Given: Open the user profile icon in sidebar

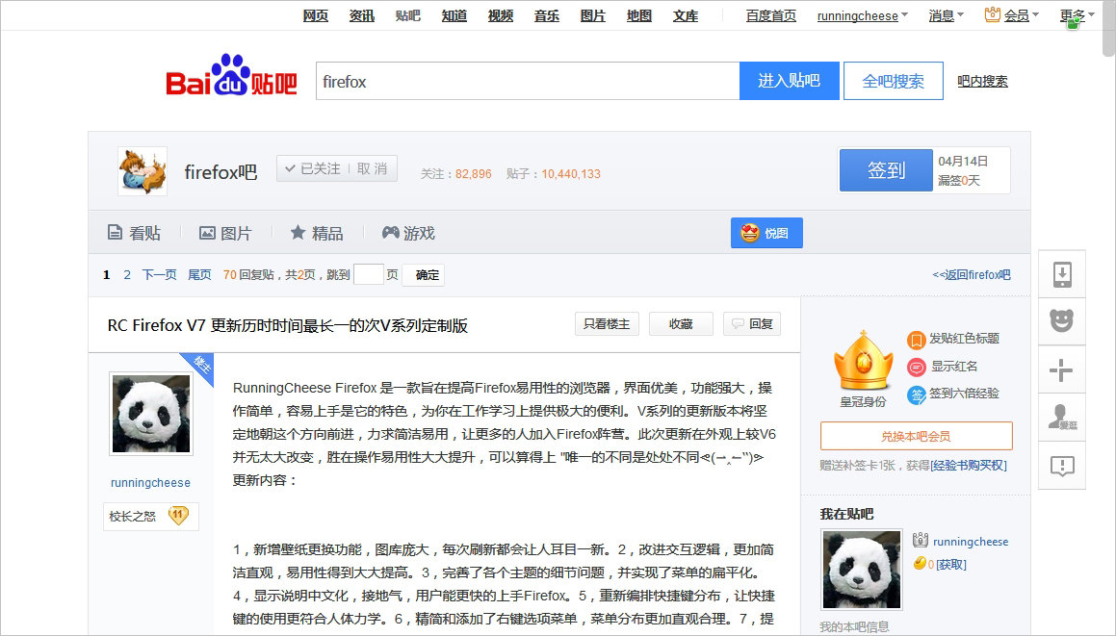Looking at the screenshot, I should (1062, 418).
